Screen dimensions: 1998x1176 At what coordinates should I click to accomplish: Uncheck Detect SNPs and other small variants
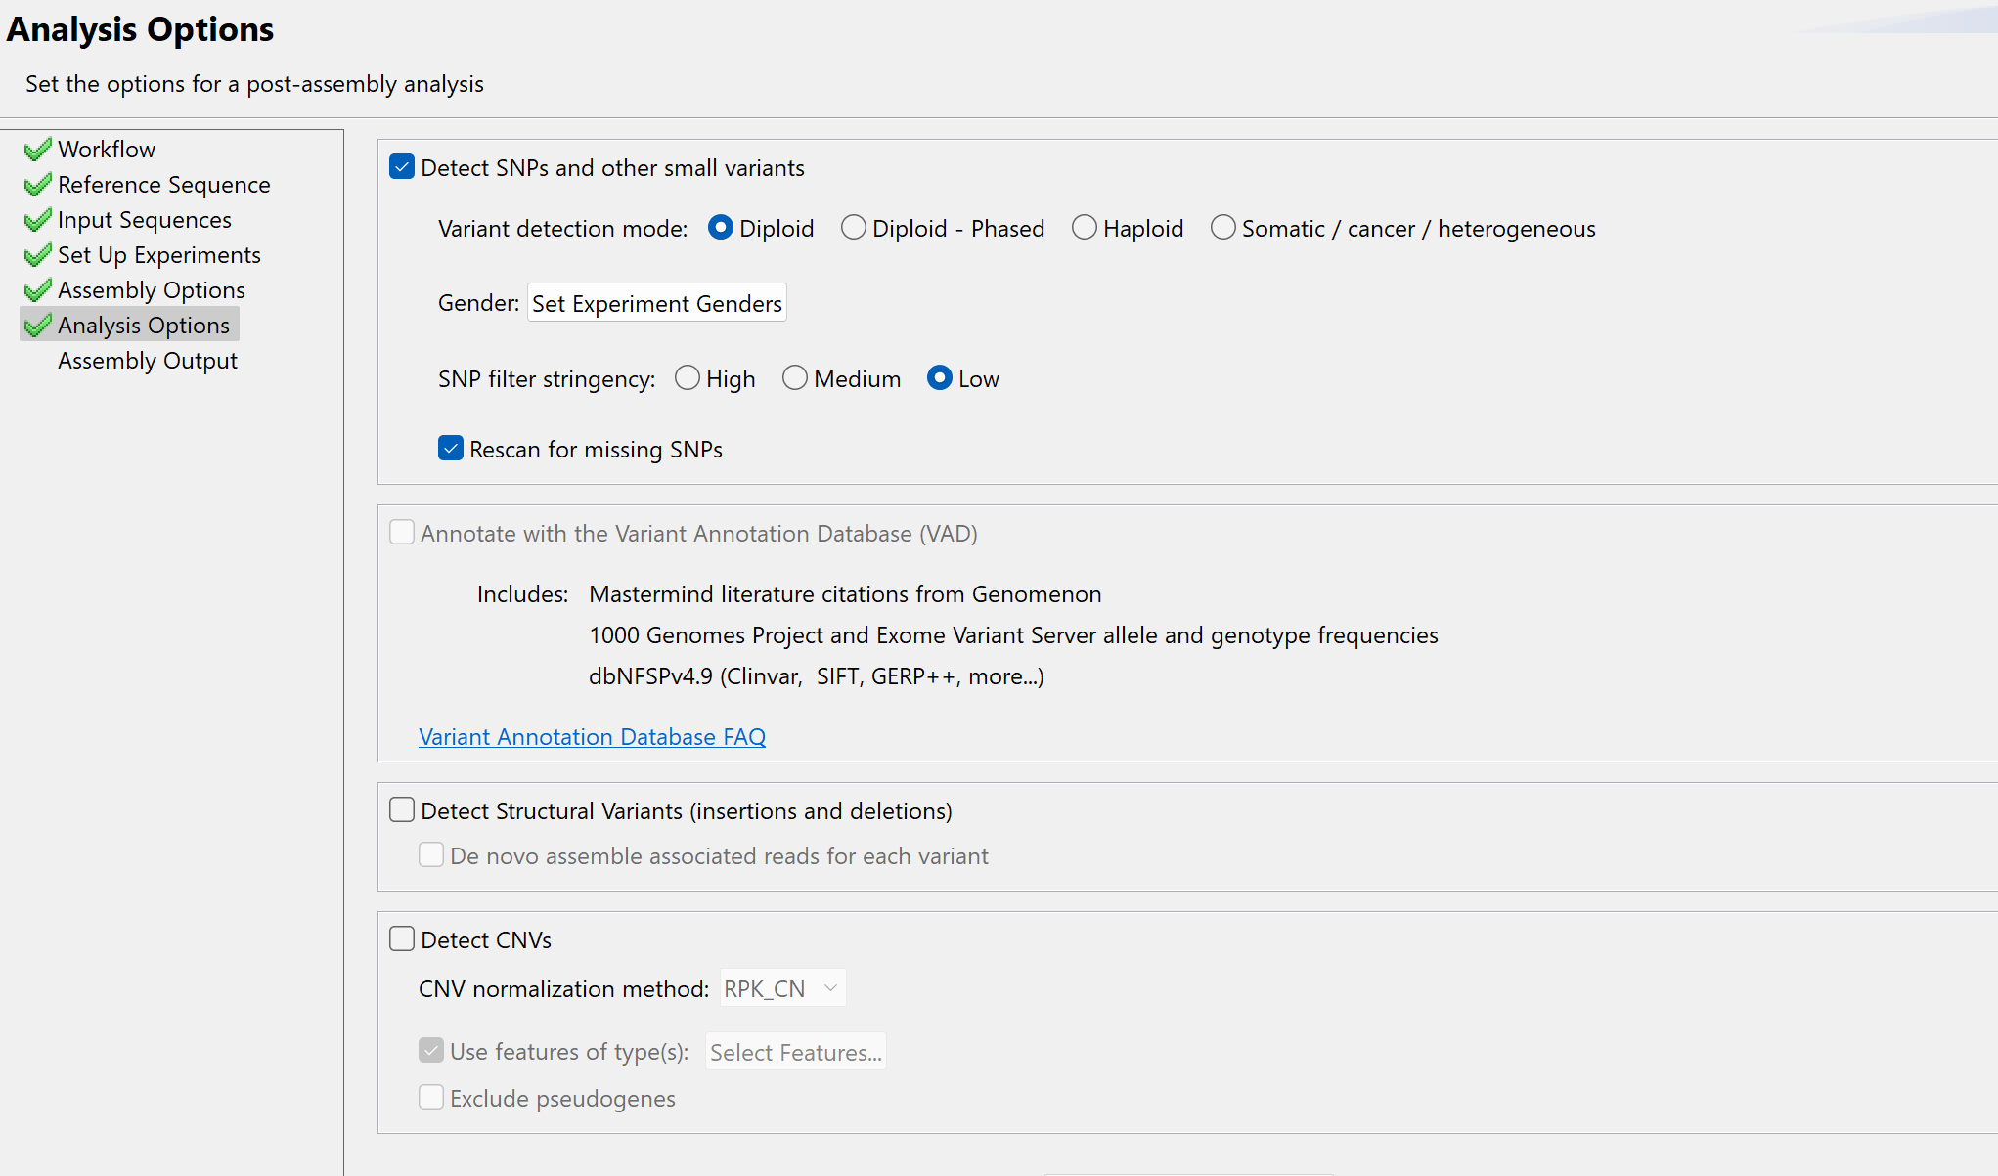point(402,166)
